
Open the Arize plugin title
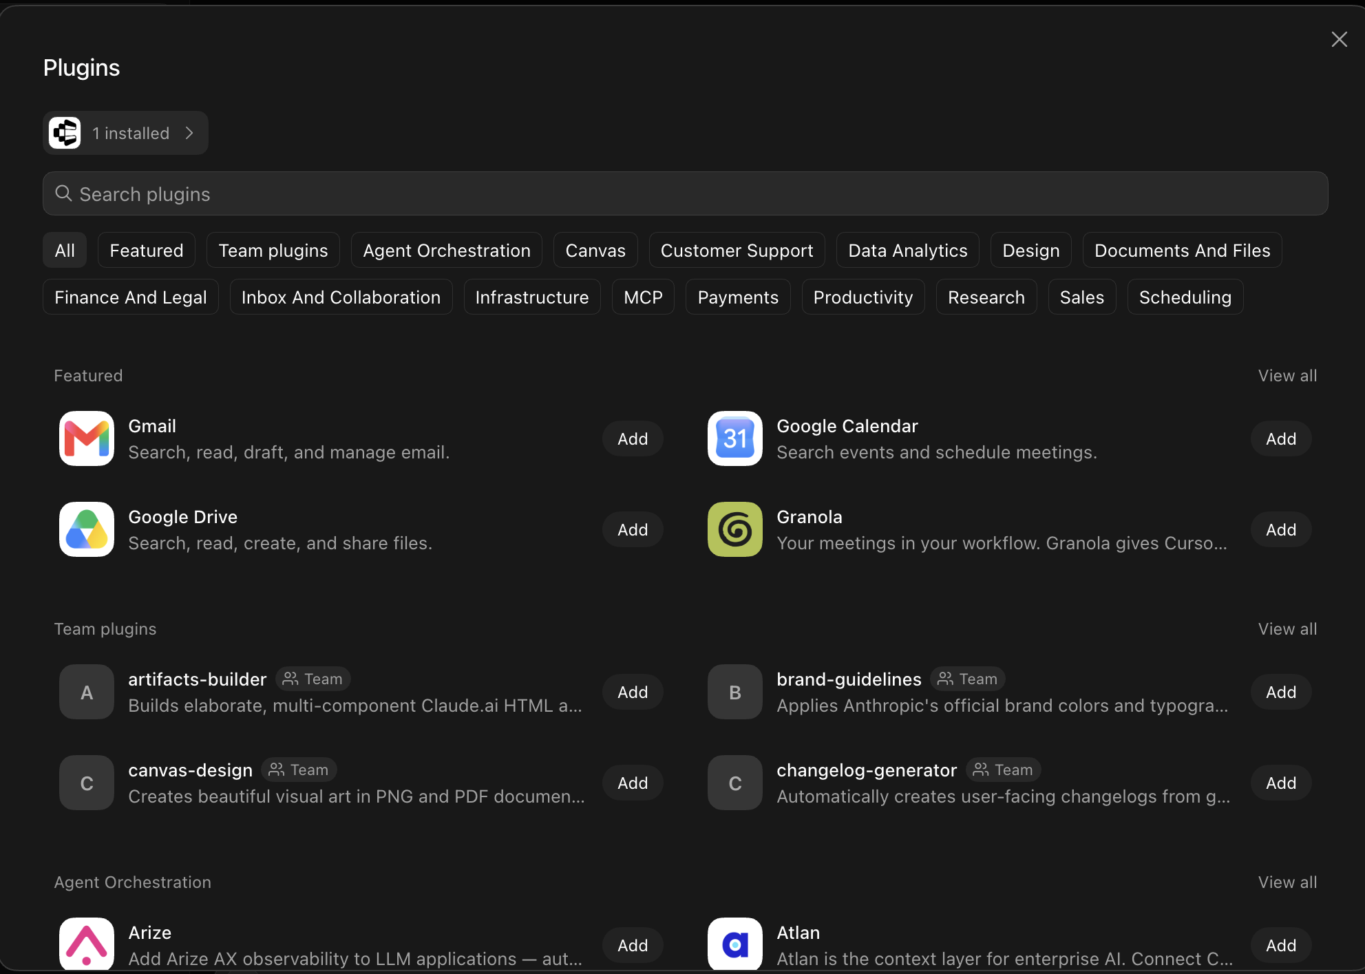tap(150, 933)
